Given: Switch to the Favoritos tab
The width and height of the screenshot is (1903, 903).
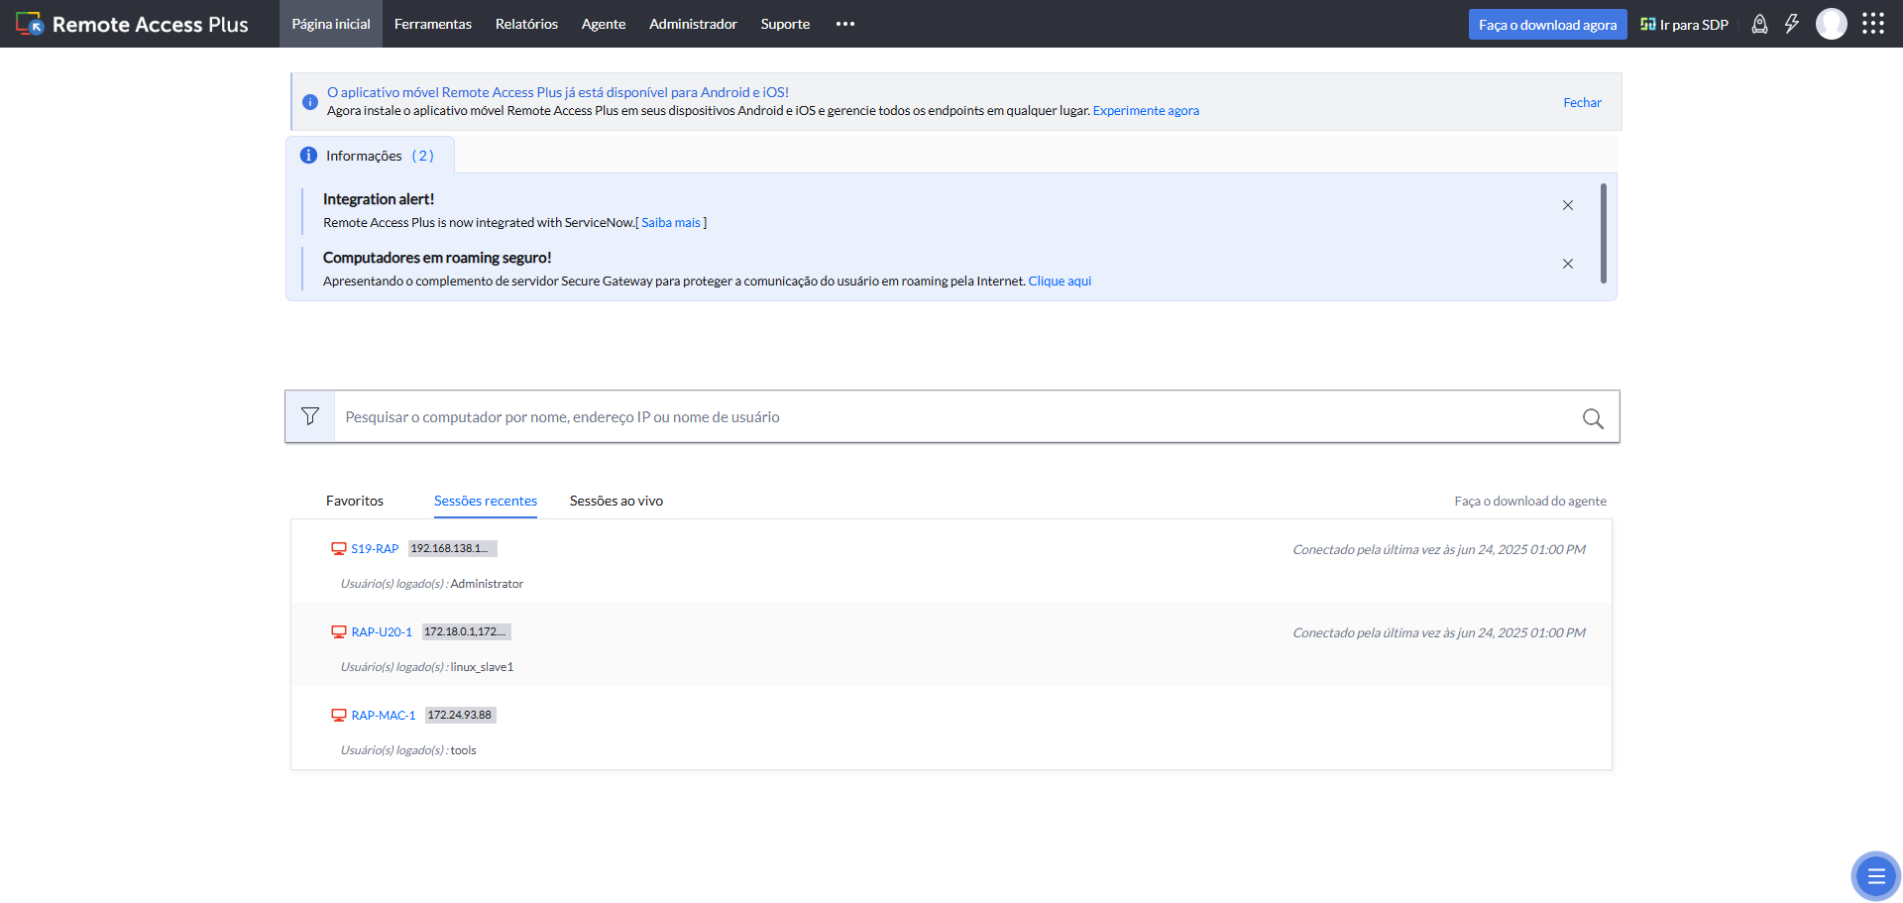Looking at the screenshot, I should [354, 501].
